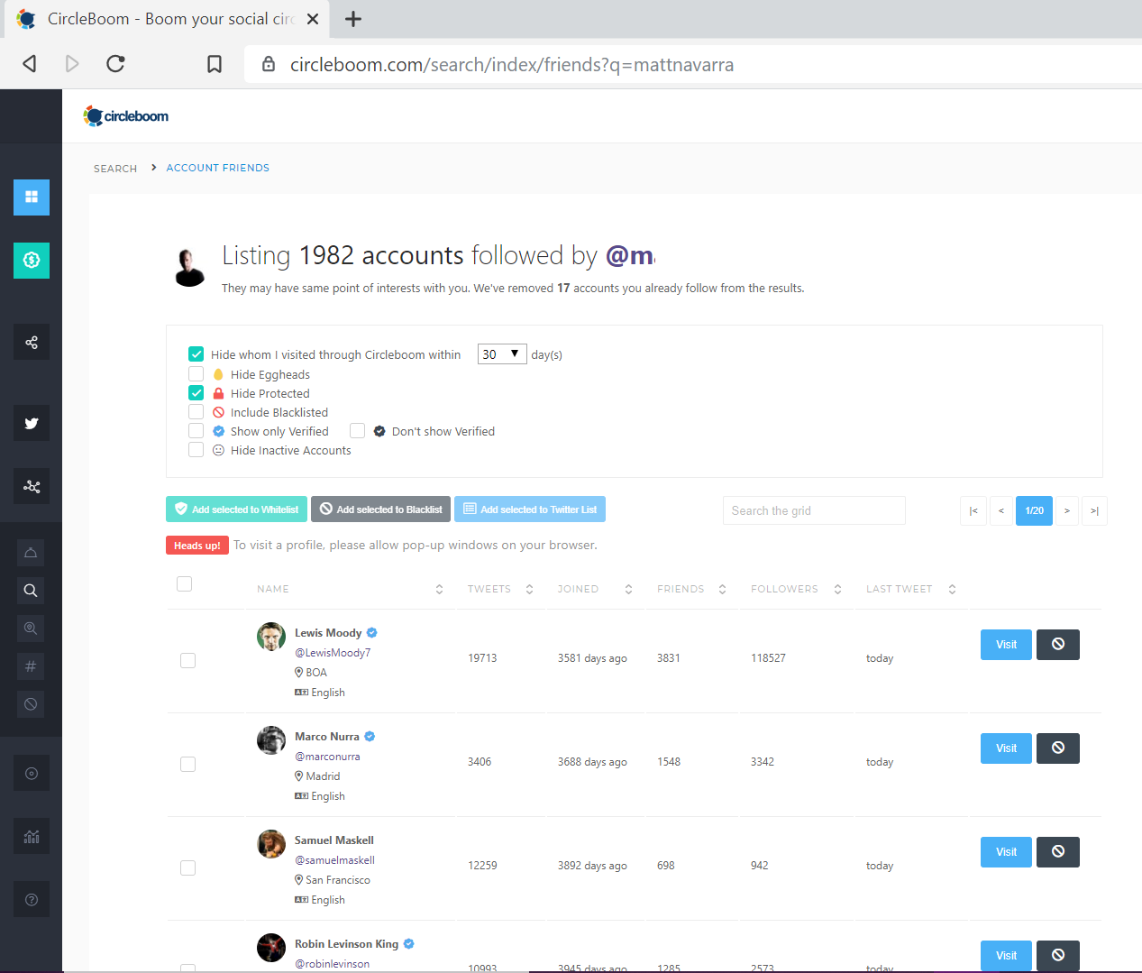Image resolution: width=1142 pixels, height=973 pixels.
Task: Tick the select-all checkbox in table header
Action: (185, 583)
